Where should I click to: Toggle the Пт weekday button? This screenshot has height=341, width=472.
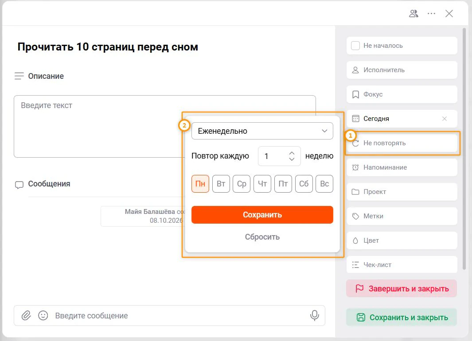[x=283, y=184]
